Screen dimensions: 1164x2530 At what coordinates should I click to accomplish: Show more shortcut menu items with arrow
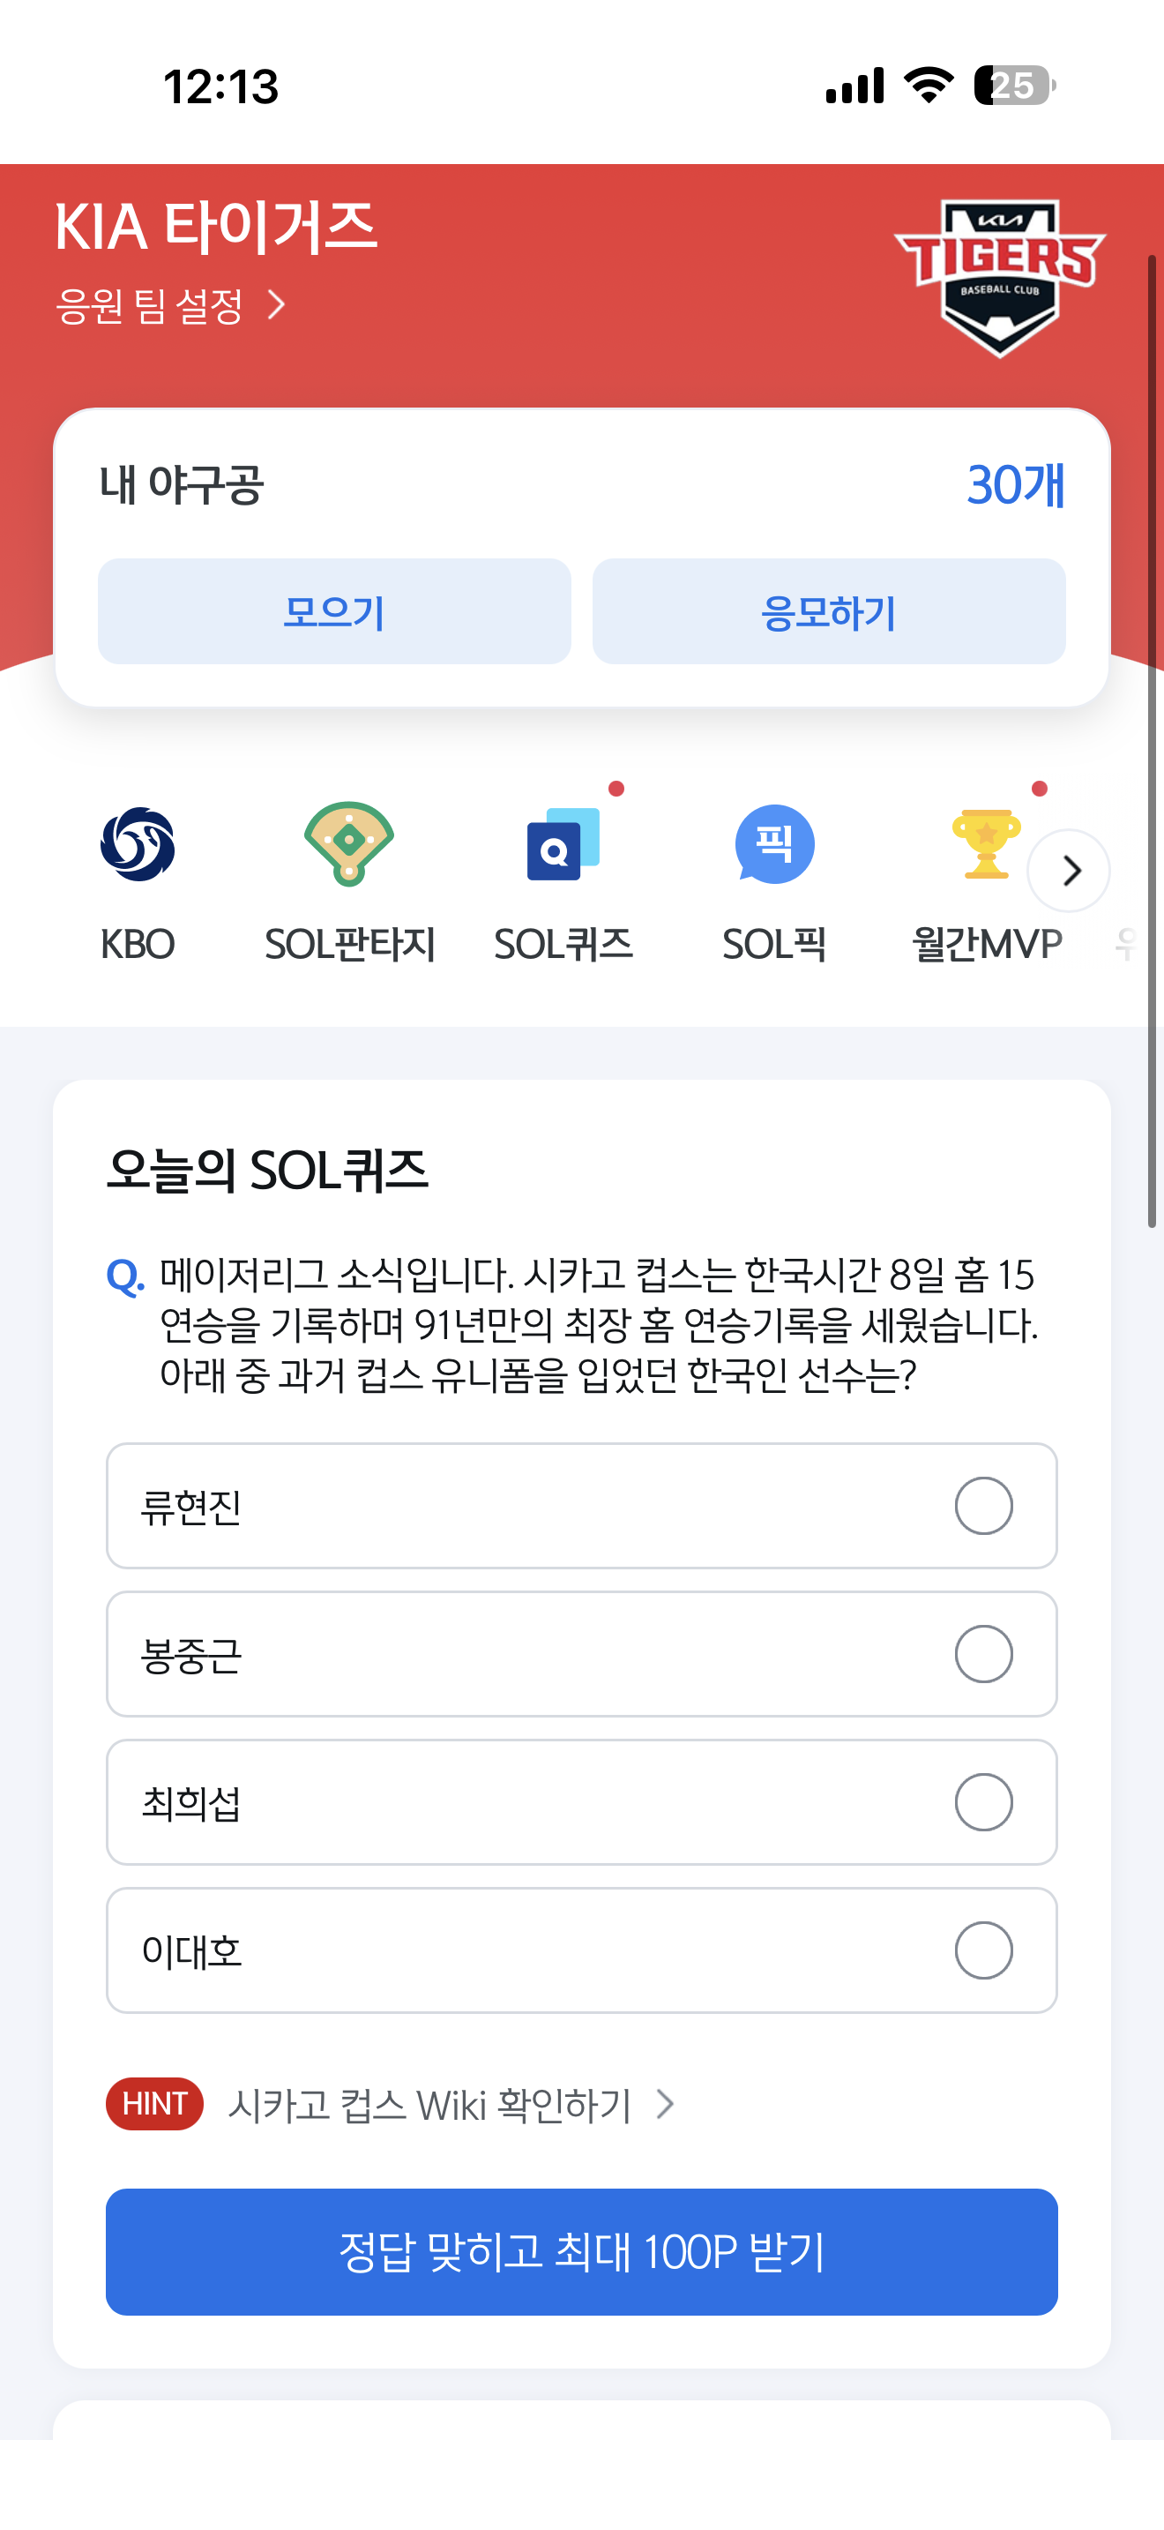tap(1070, 870)
